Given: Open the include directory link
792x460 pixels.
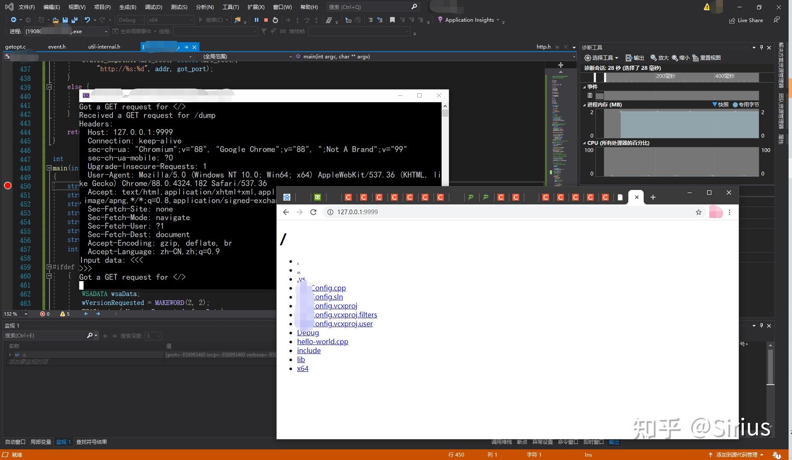Looking at the screenshot, I should point(309,351).
